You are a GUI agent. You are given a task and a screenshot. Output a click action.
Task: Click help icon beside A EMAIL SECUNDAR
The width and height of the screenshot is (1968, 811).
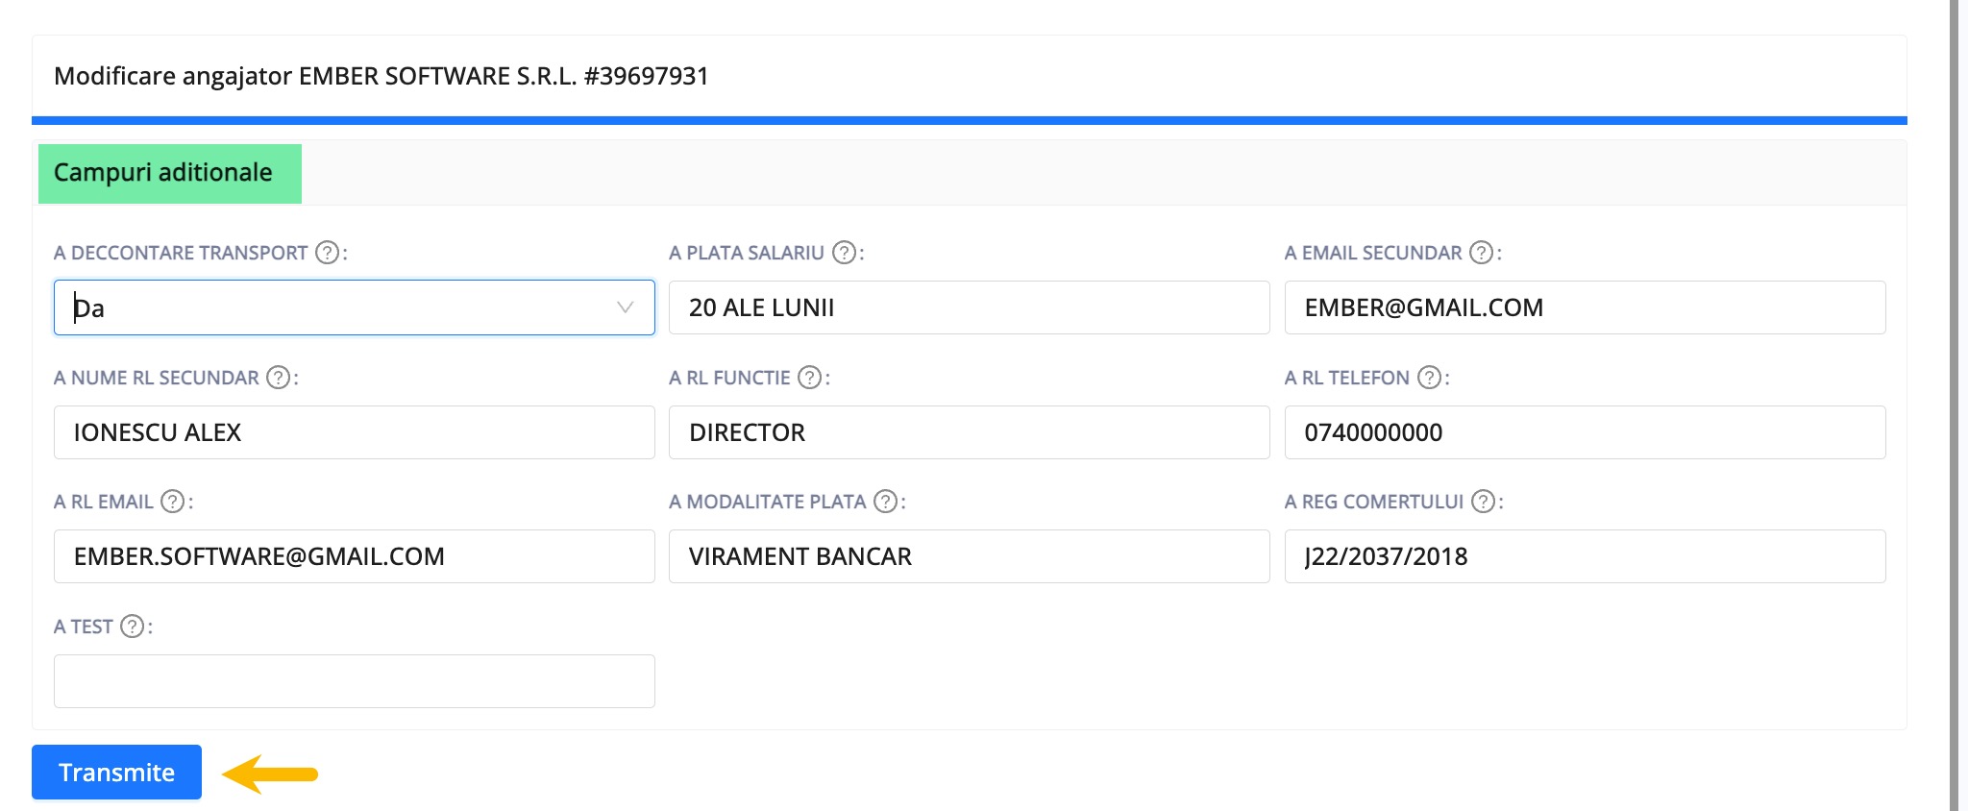[x=1482, y=253]
